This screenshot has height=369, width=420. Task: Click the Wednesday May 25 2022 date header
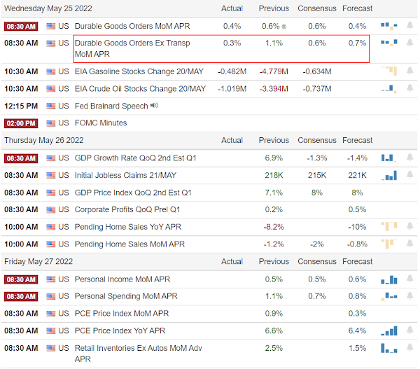(x=48, y=8)
